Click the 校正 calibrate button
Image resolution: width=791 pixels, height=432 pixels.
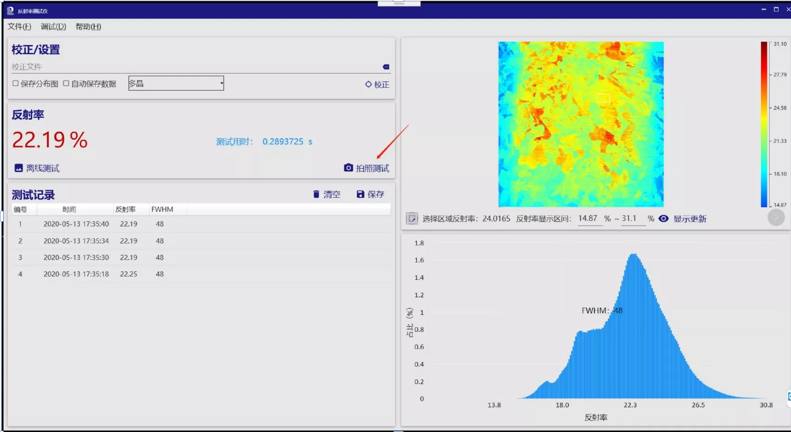[377, 84]
